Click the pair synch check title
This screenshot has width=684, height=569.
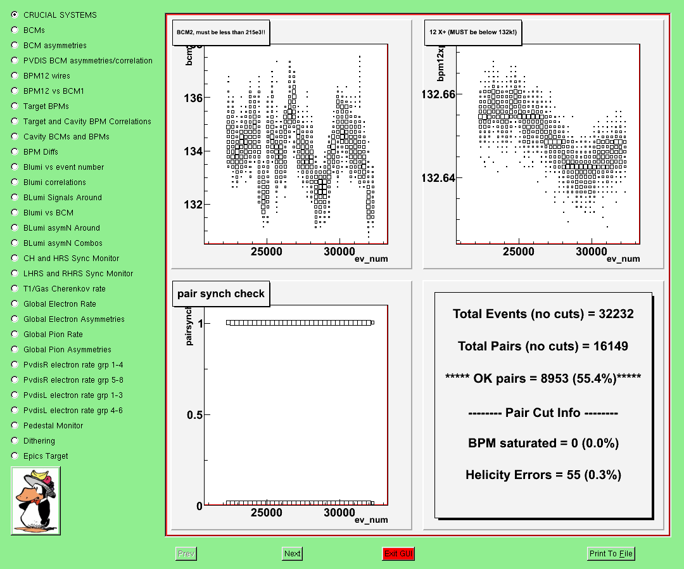coord(221,293)
